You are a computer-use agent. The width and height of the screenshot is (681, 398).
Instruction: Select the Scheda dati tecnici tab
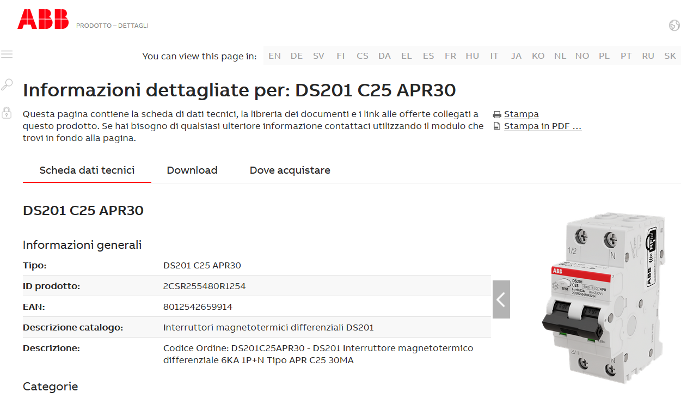coord(87,170)
